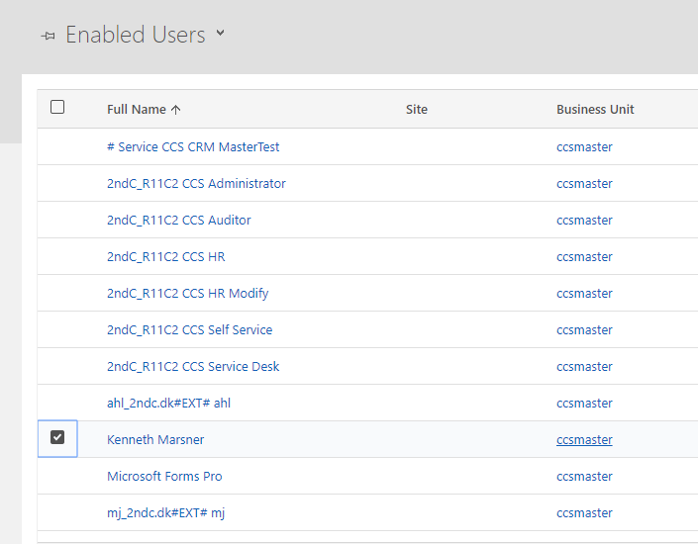698x544 pixels.
Task: Toggle the select-all checkbox in table header
Action: (x=57, y=108)
